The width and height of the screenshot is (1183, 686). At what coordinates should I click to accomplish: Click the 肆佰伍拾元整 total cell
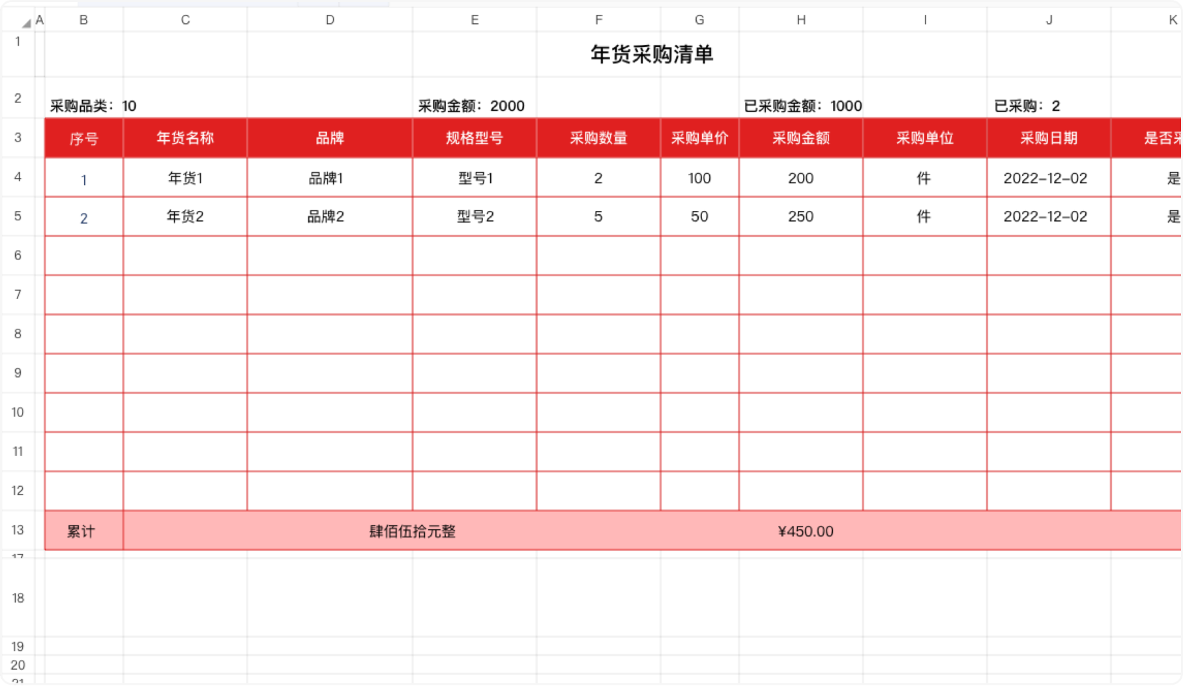pos(413,531)
